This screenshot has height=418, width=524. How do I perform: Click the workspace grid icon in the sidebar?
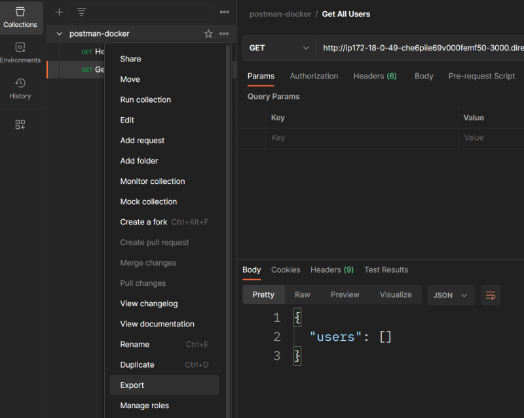[x=20, y=124]
